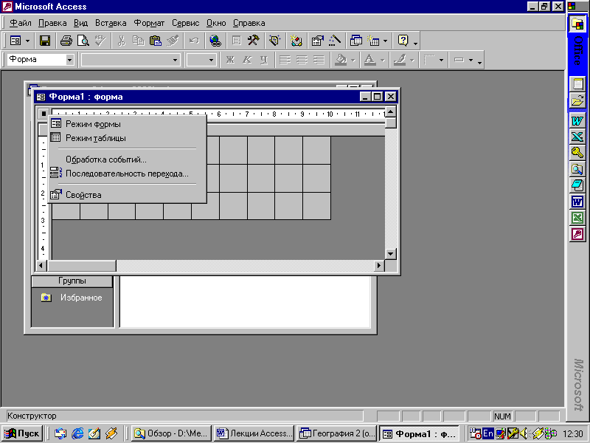Image resolution: width=590 pixels, height=443 pixels.
Task: Open the Properties toolbar icon
Action: (x=318, y=41)
